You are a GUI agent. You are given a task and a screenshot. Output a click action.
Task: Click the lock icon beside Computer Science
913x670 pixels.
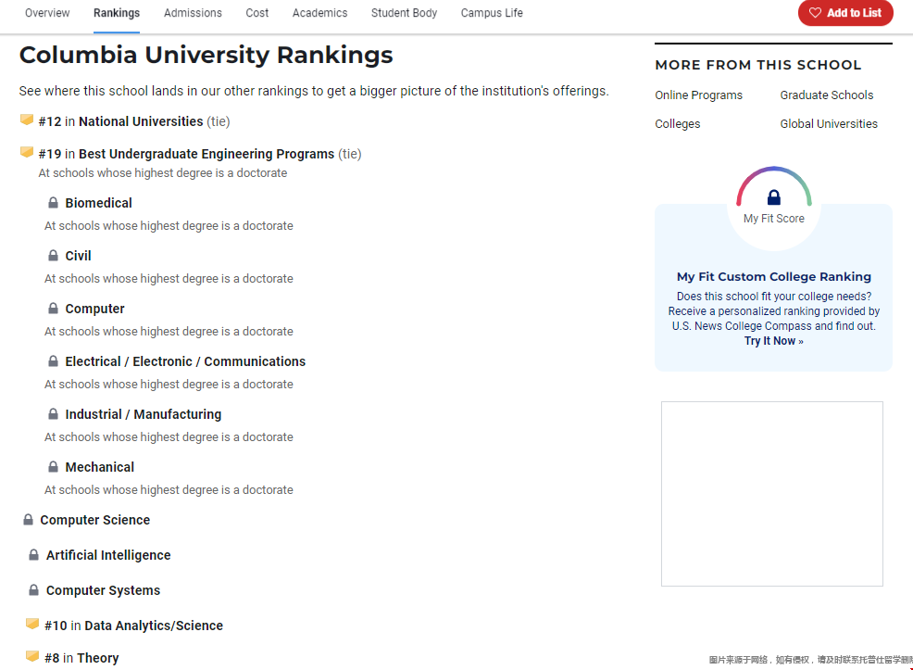coord(28,520)
